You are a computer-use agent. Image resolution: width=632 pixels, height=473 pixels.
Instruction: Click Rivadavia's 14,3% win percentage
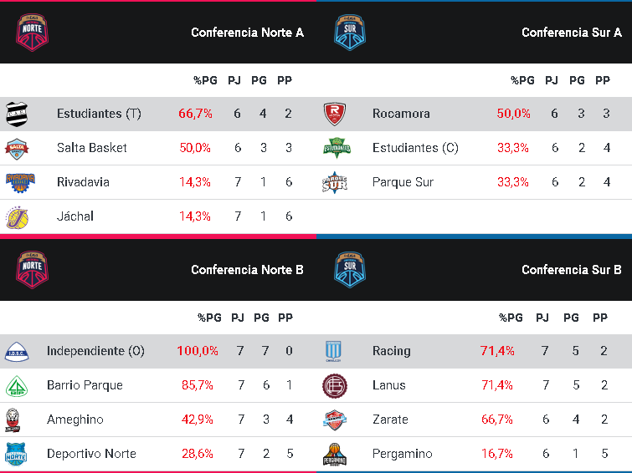point(195,182)
